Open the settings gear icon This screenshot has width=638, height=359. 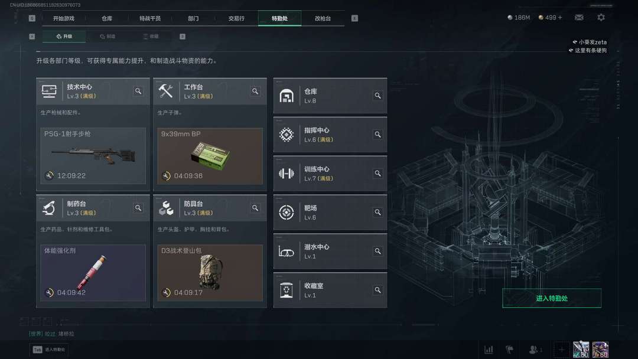click(601, 18)
